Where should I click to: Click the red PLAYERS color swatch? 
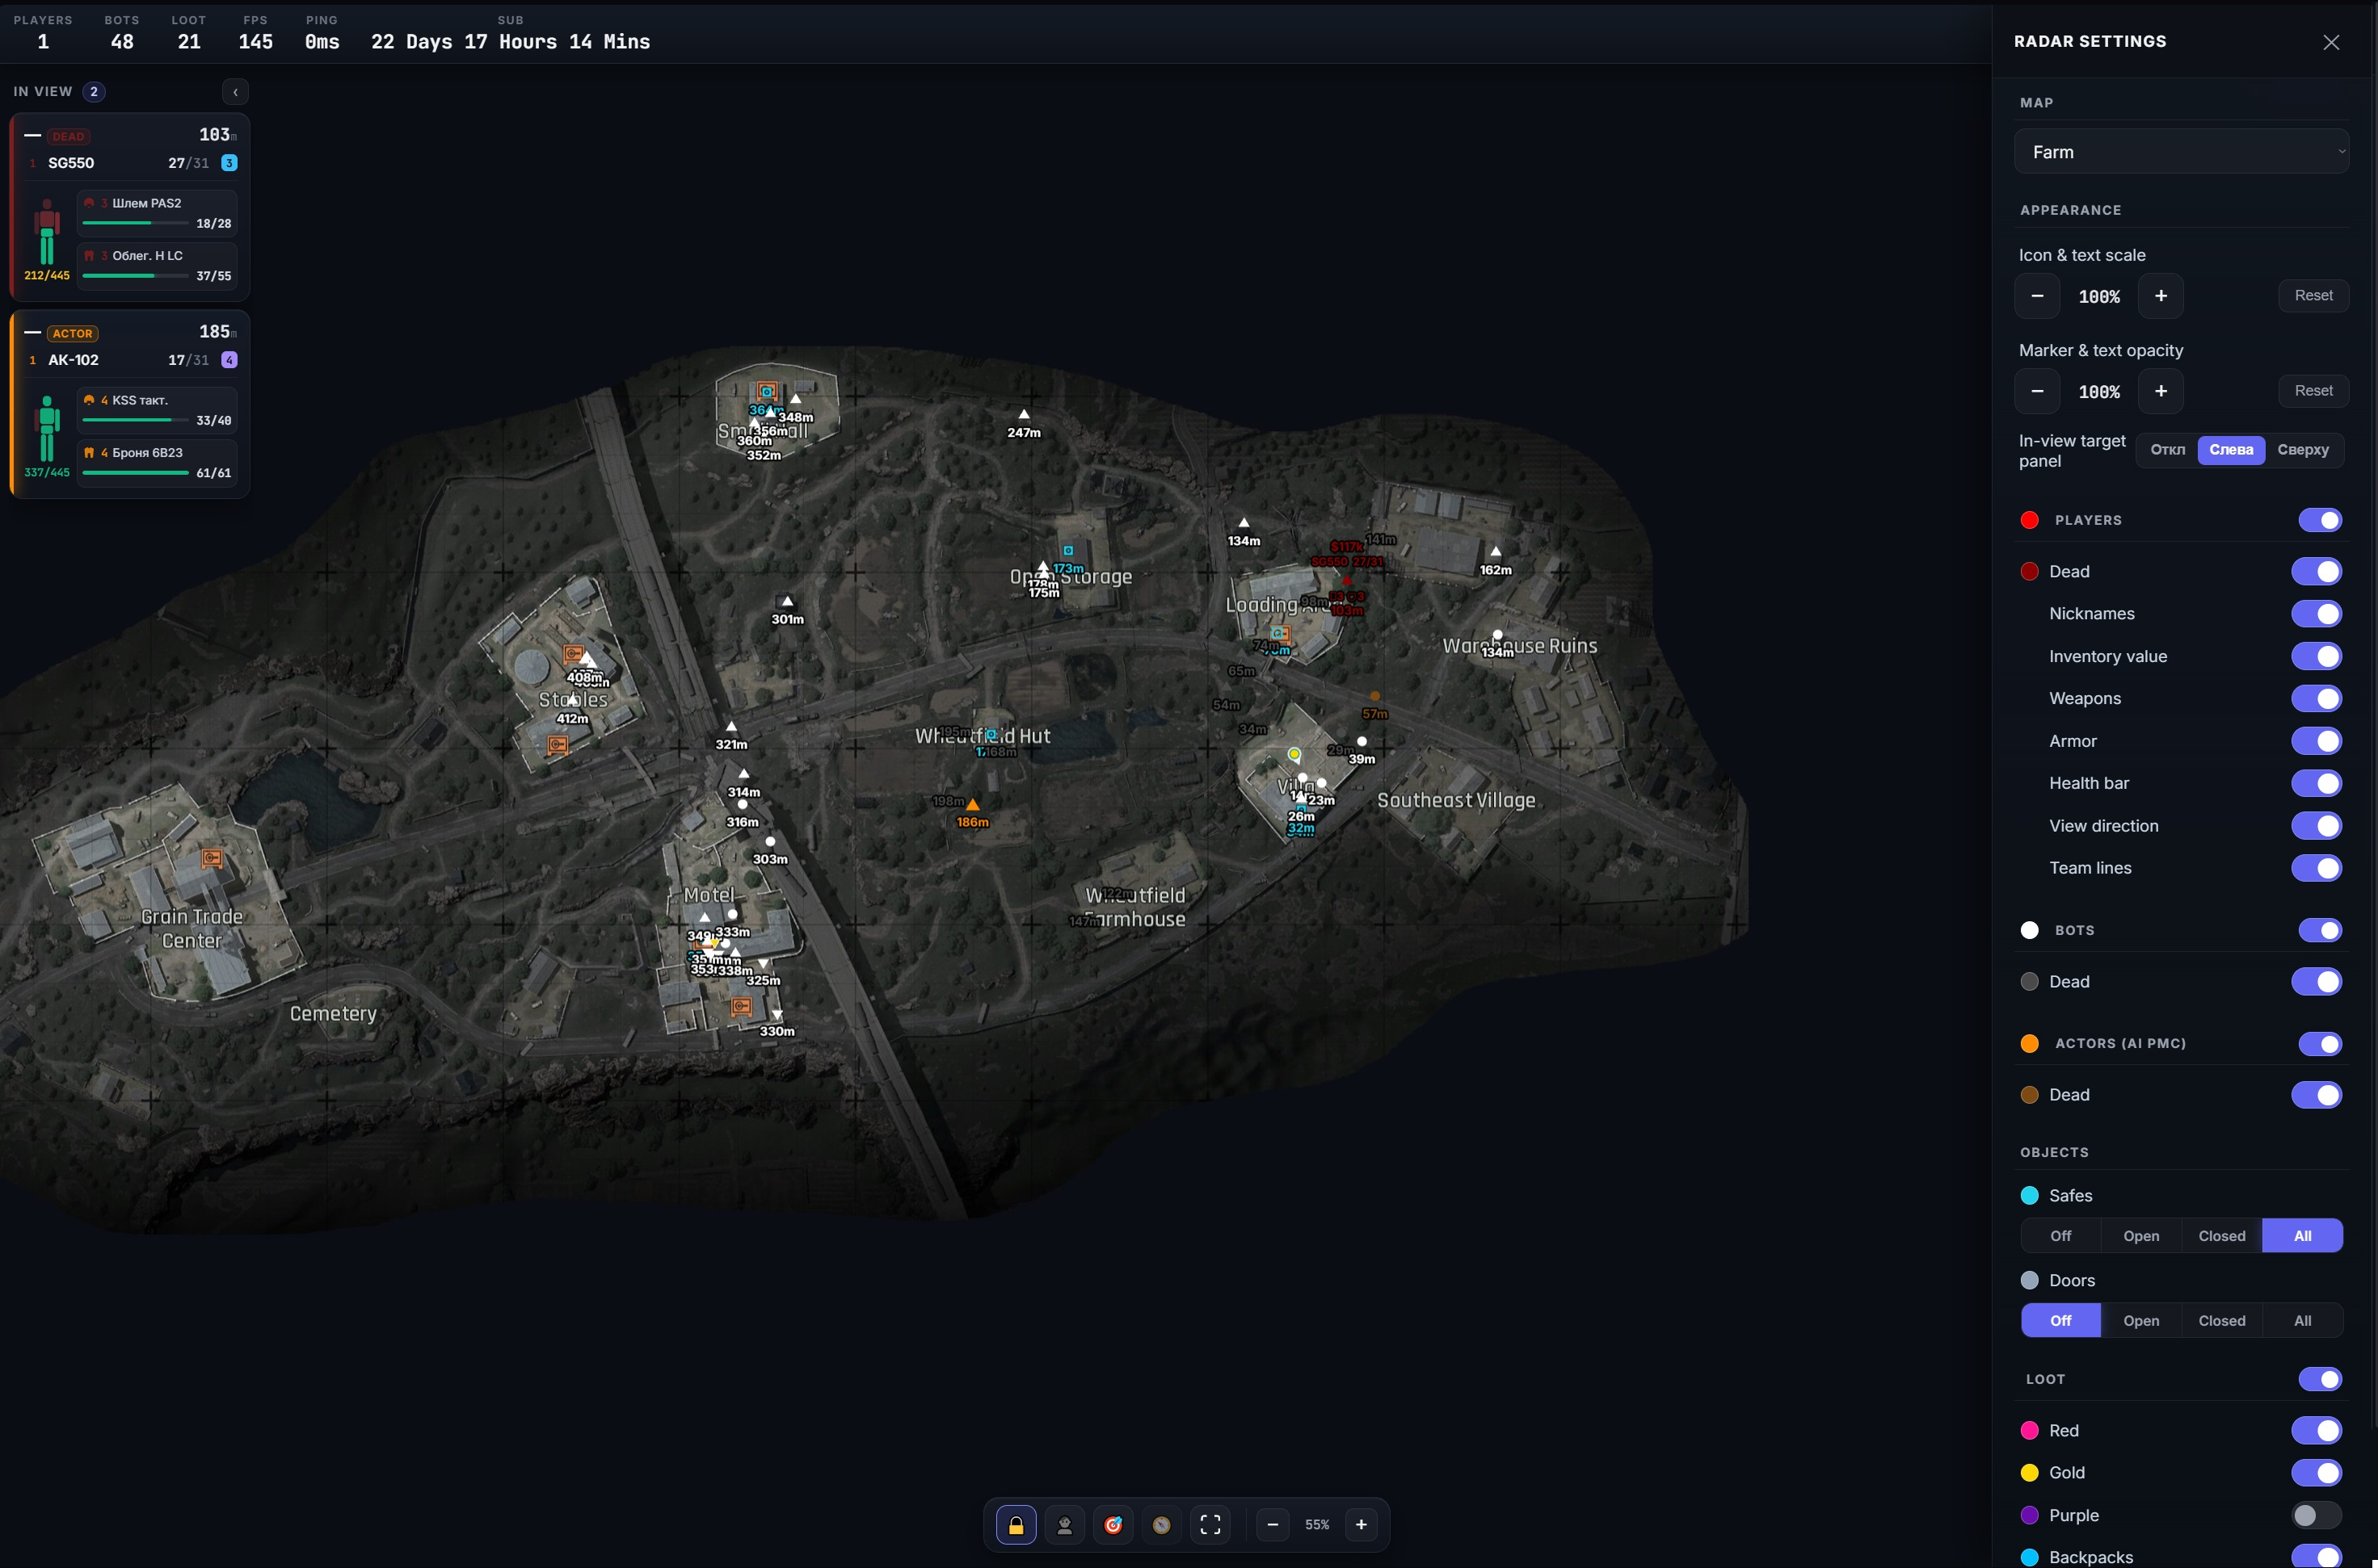(x=2030, y=520)
